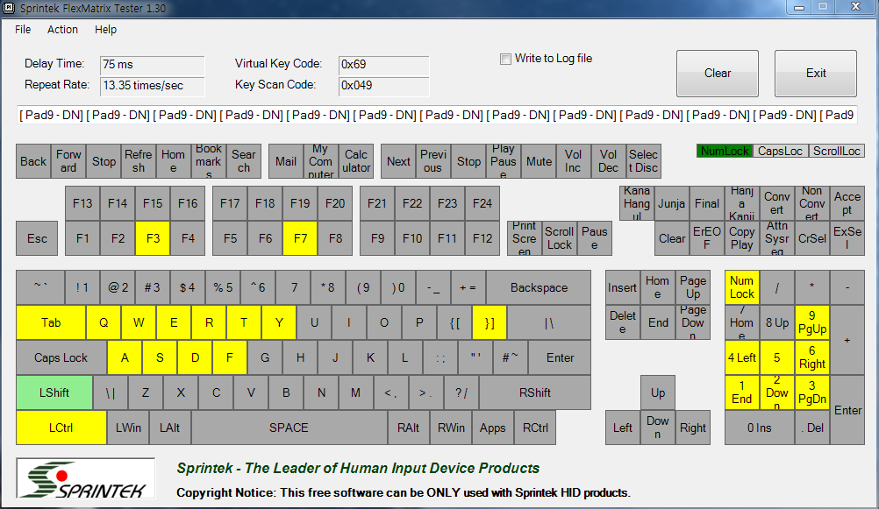Click the Calculator multimedia key
Viewport: 879px width, 509px height.
(x=356, y=161)
